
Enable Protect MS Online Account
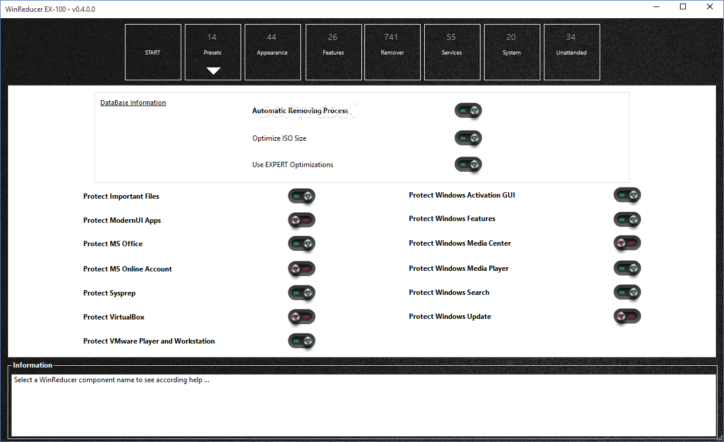[x=302, y=269]
